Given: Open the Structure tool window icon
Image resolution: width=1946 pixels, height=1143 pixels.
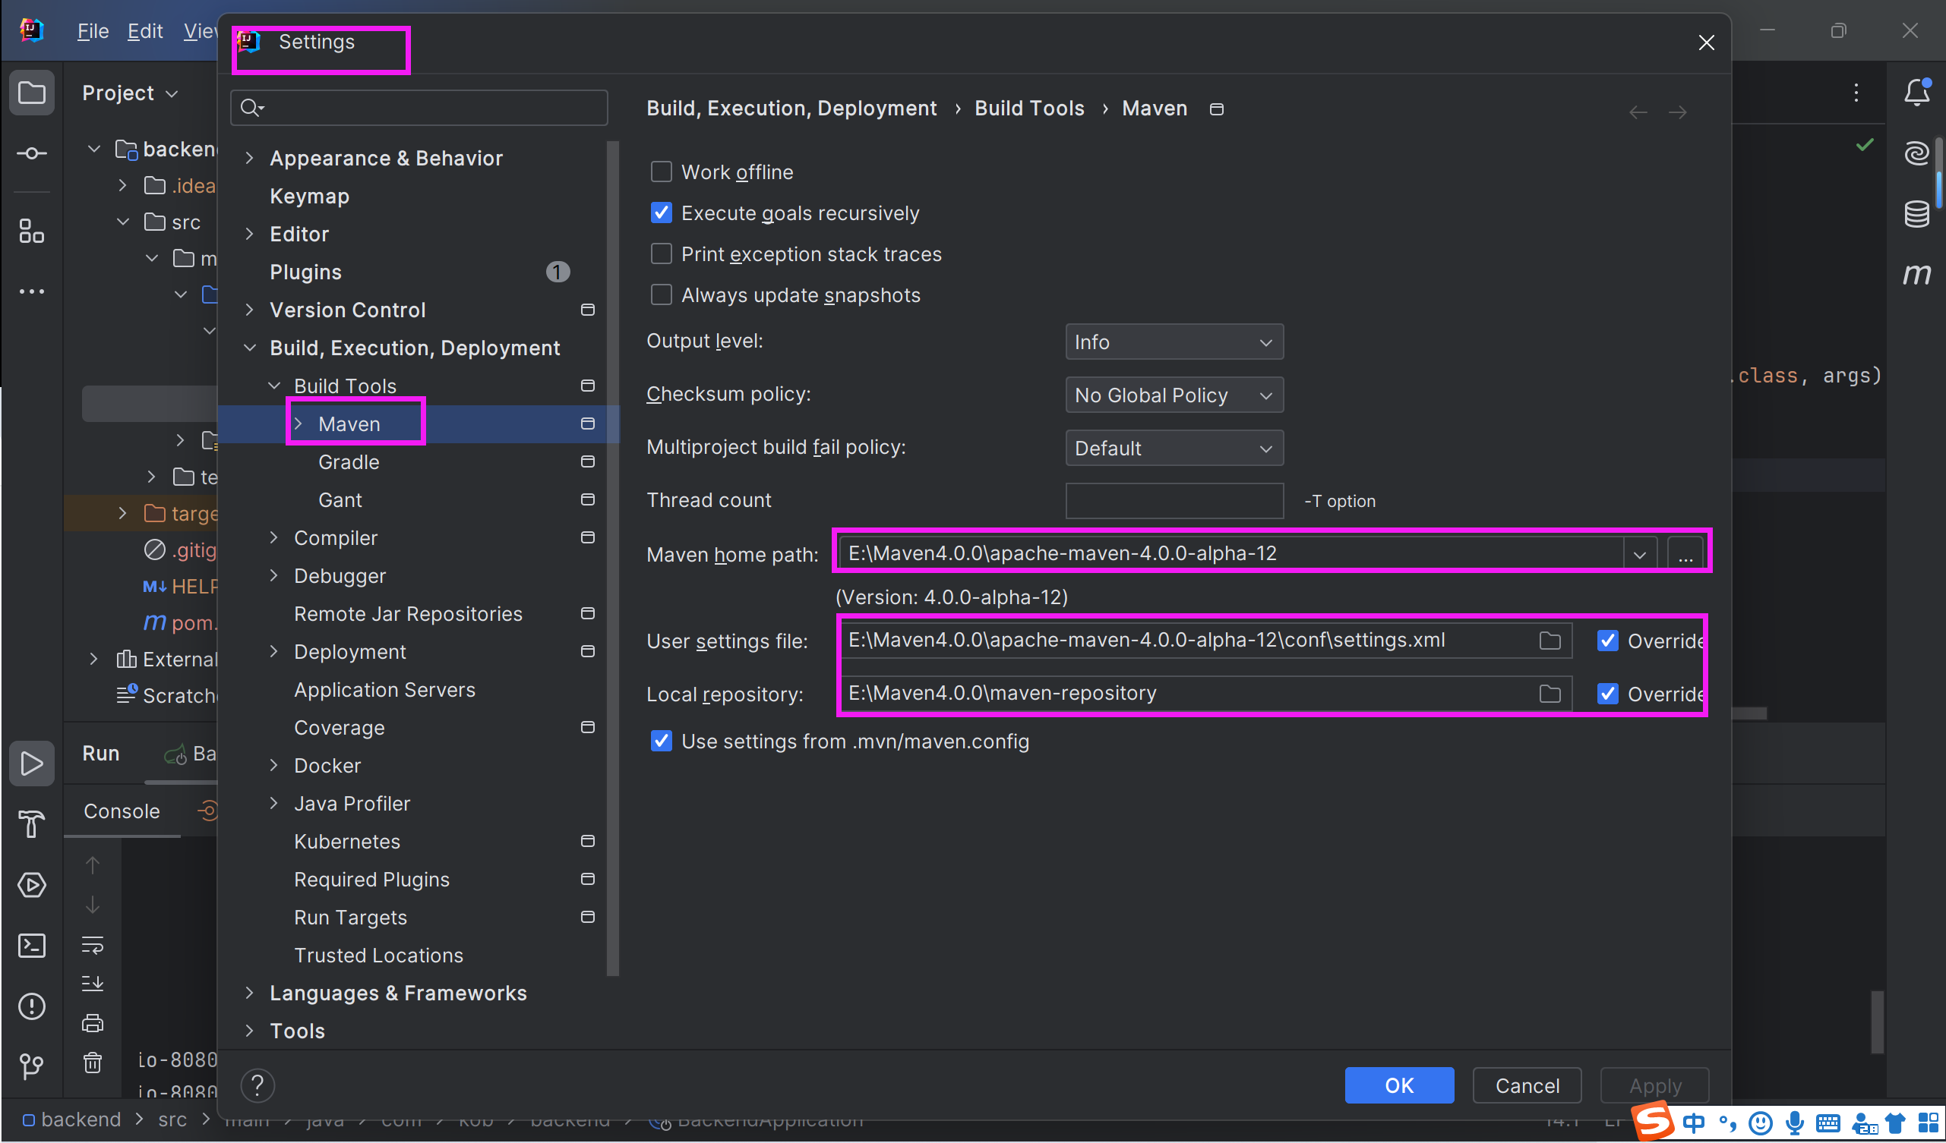Looking at the screenshot, I should [32, 231].
